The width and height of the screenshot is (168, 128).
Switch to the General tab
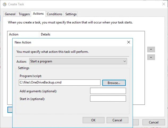pyautogui.click(x=10, y=14)
